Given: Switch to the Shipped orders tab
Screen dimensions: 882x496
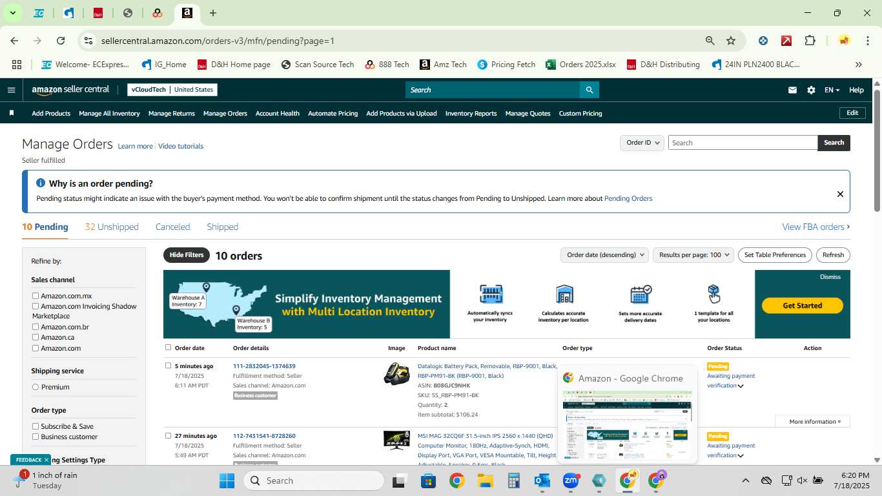Looking at the screenshot, I should (222, 227).
